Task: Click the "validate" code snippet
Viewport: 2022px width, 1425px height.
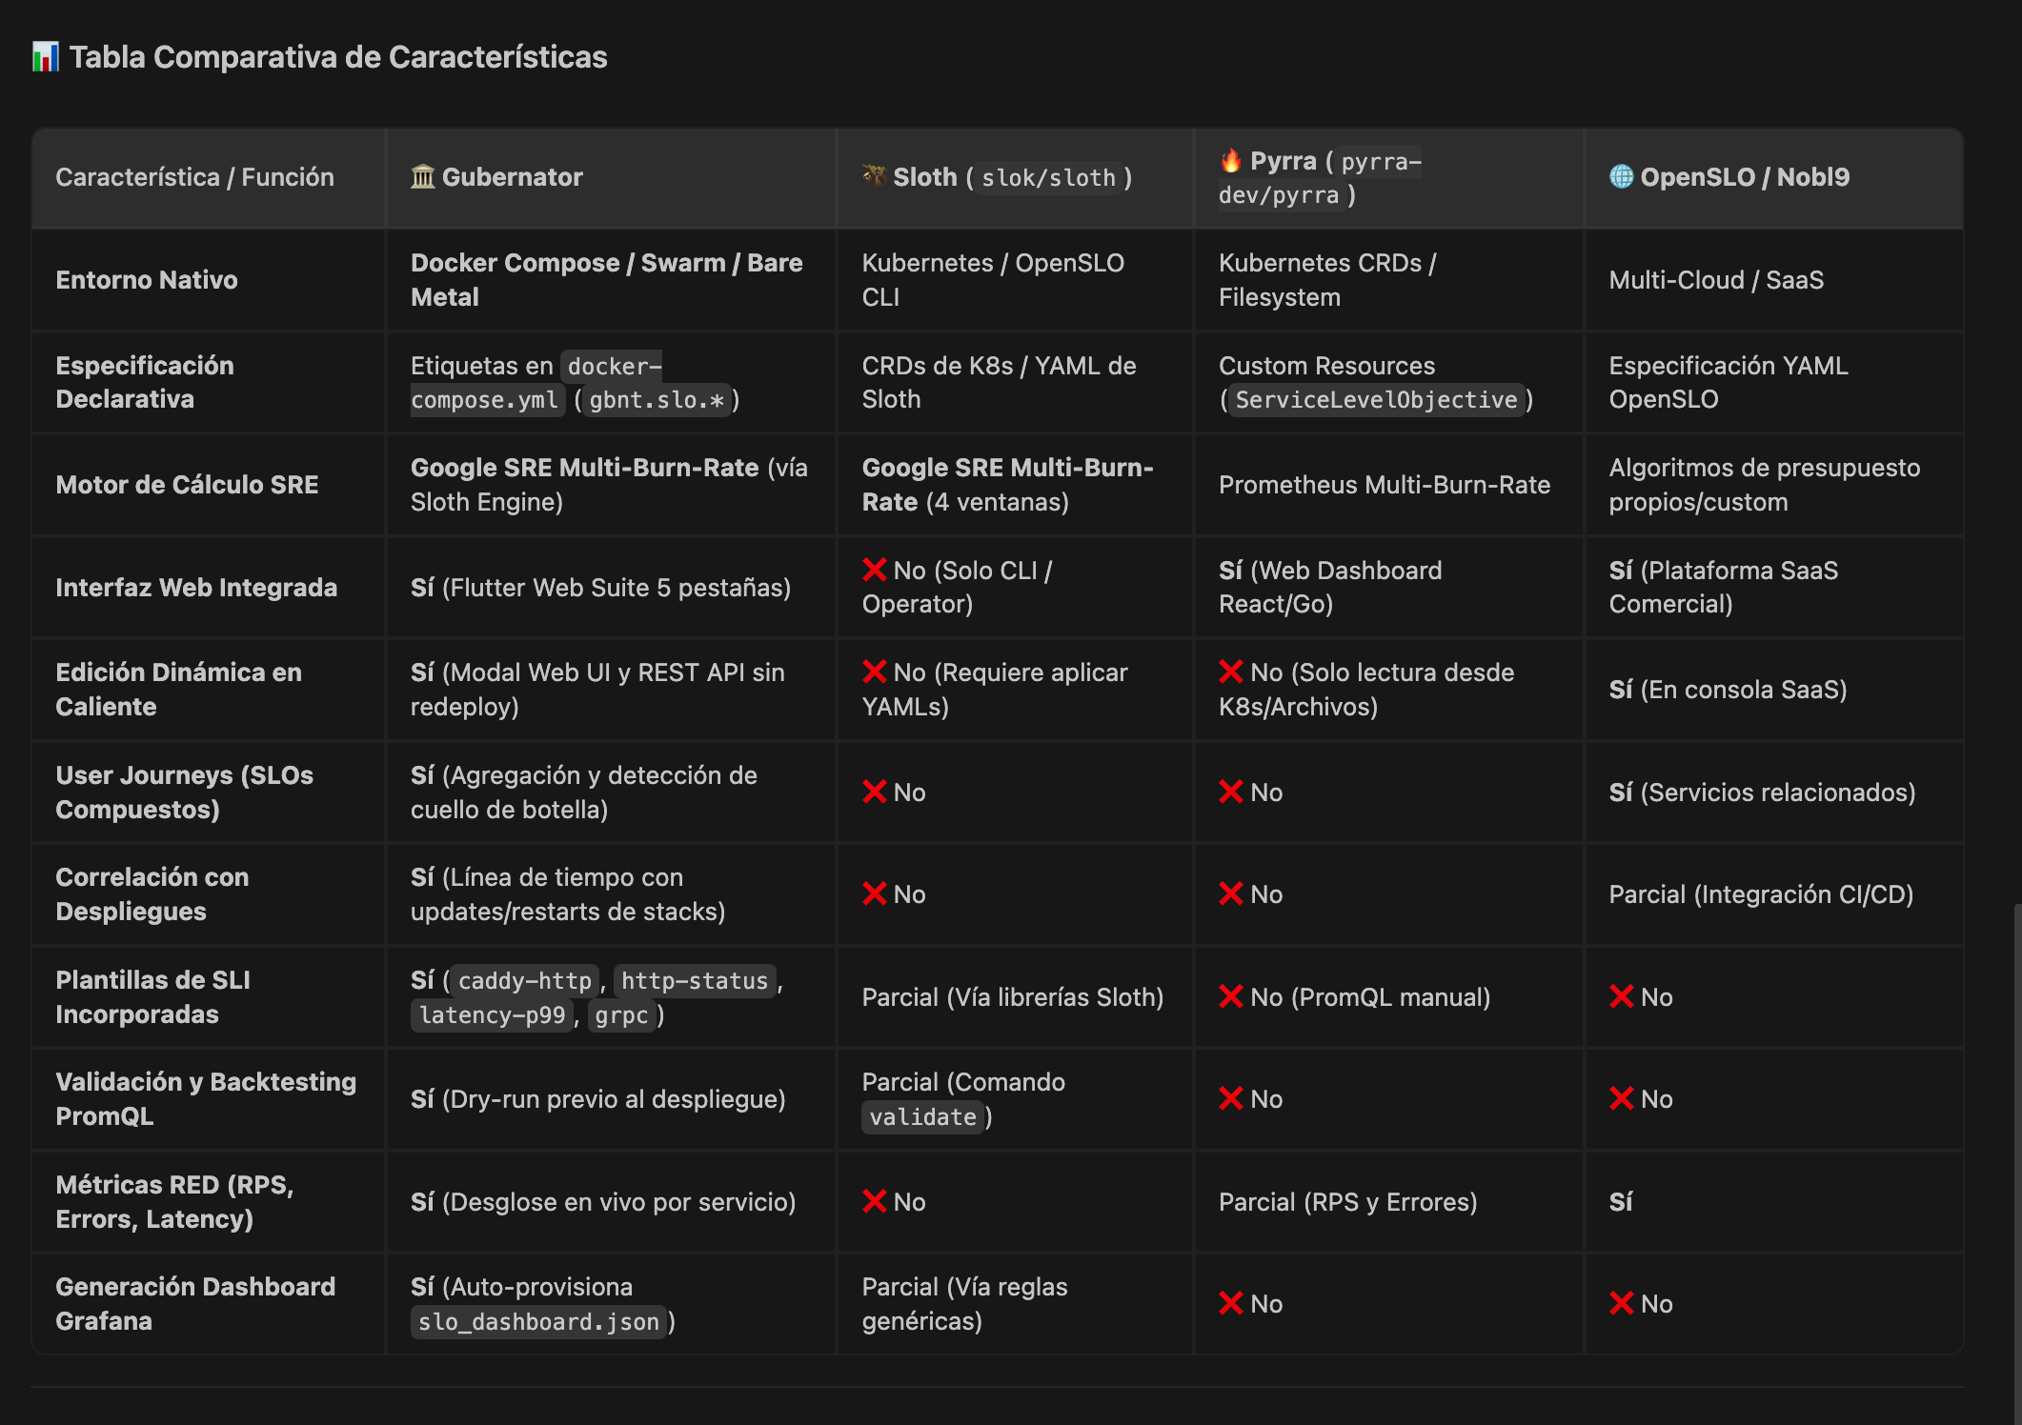Action: (x=922, y=1117)
